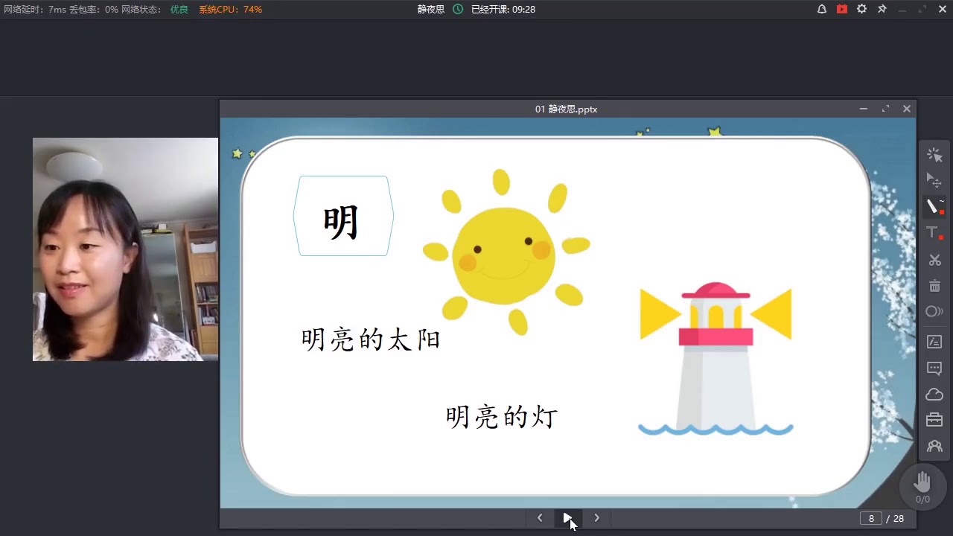953x536 pixels.
Task: Click the text 明亮的太阳 on slide
Action: coord(371,339)
